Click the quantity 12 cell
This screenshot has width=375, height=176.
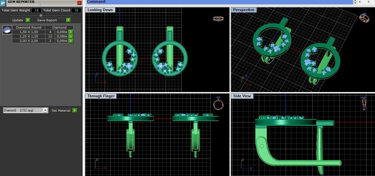coord(50,36)
